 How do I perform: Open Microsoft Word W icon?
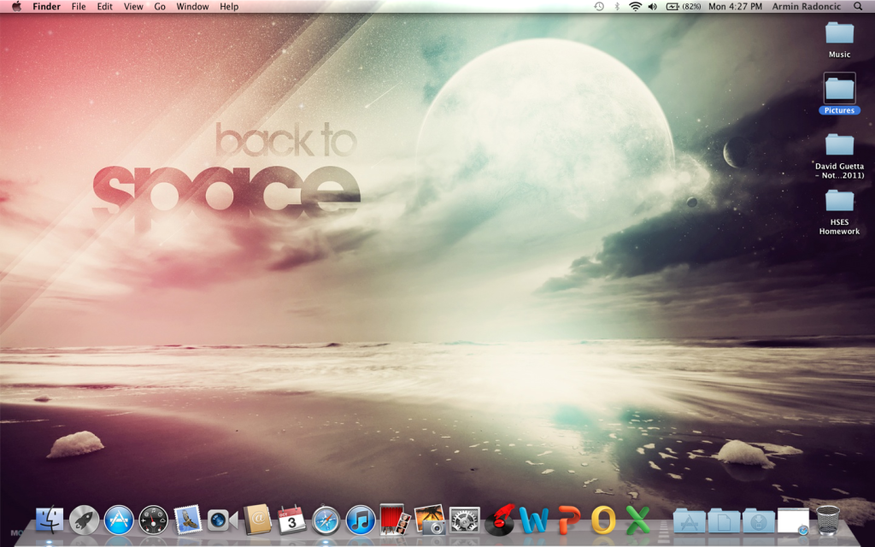coord(533,521)
